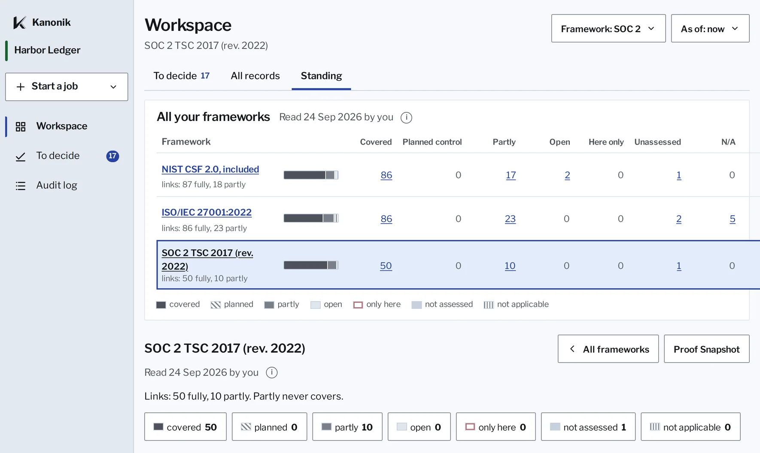
Task: Click the Proof Snapshot button
Action: [x=707, y=349]
